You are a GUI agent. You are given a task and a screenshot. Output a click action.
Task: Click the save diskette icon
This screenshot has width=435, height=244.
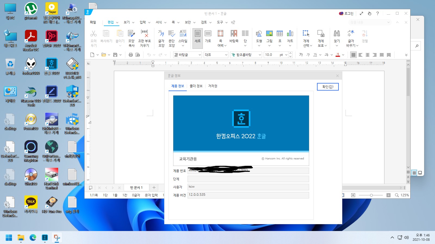[115, 55]
